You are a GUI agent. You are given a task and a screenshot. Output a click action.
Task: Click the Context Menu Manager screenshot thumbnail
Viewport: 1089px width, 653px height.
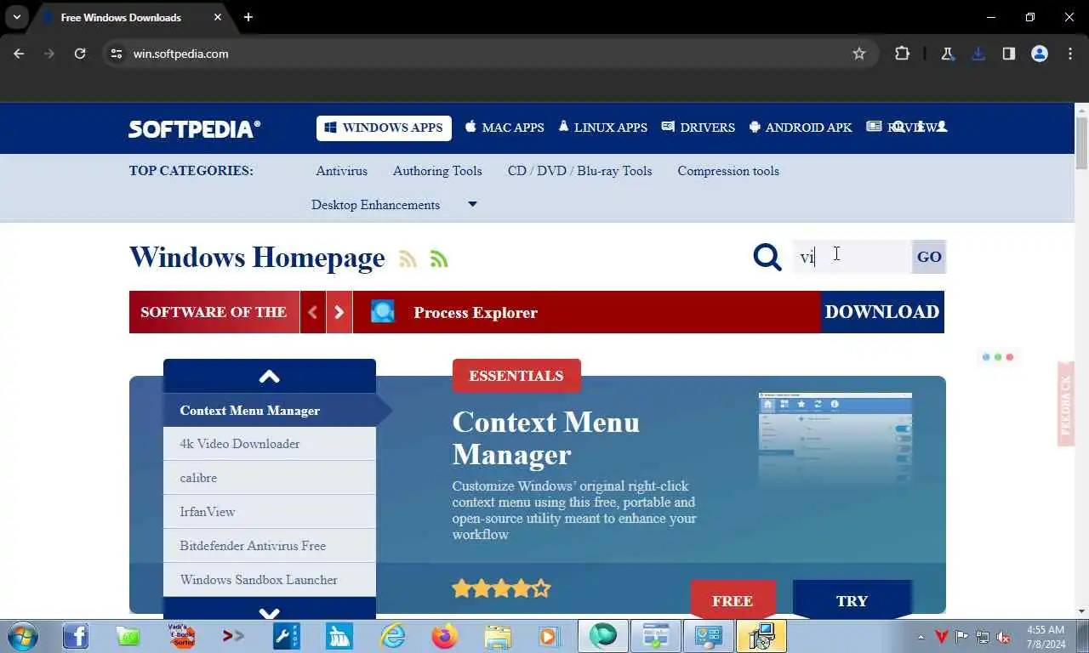[x=835, y=439]
